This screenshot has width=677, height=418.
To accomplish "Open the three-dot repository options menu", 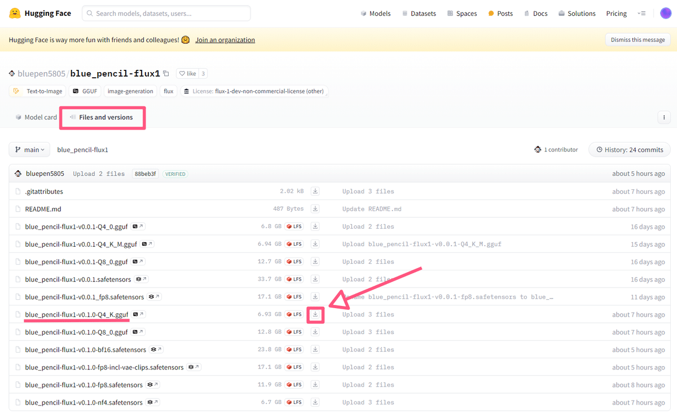I will 664,117.
